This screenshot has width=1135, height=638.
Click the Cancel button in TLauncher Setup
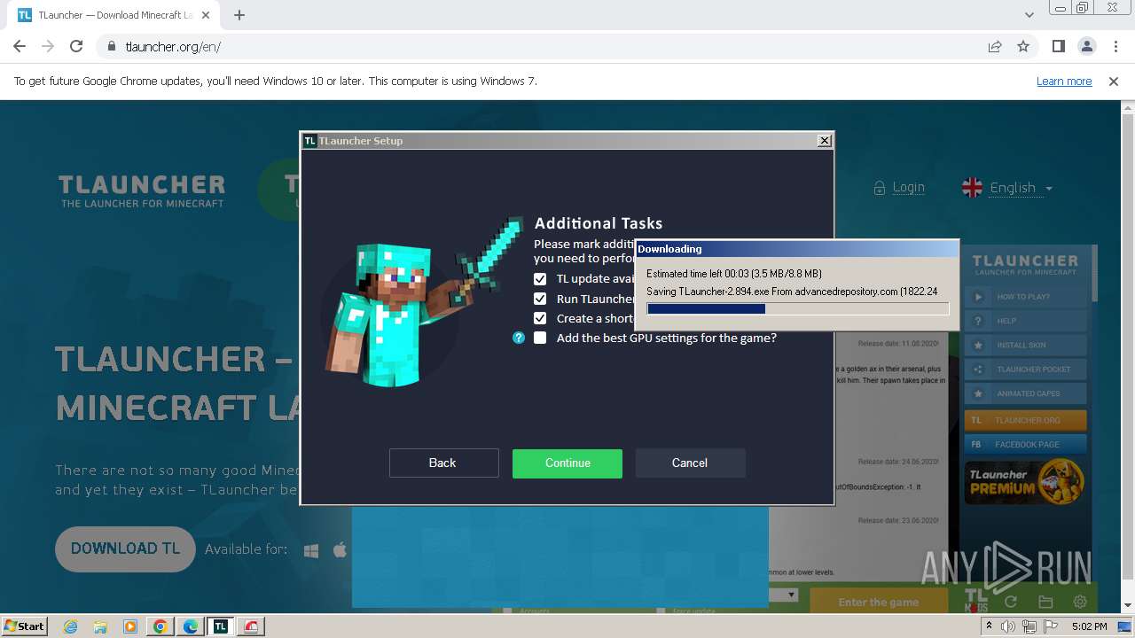[690, 463]
